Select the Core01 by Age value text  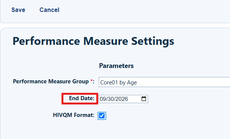[x=119, y=83]
